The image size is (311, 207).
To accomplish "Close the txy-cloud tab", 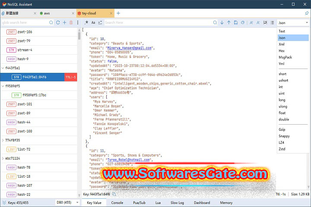I will tap(111, 13).
